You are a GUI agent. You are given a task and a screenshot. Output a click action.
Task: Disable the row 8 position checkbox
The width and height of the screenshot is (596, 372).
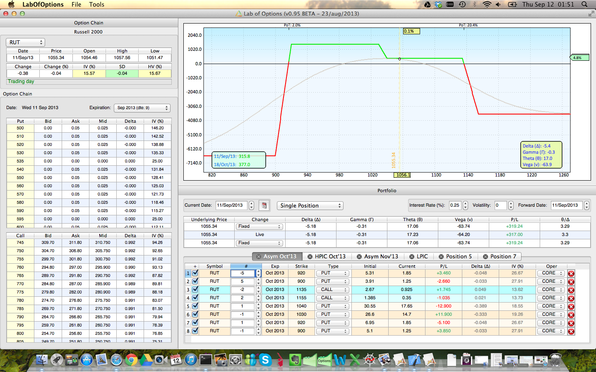pyautogui.click(x=195, y=331)
